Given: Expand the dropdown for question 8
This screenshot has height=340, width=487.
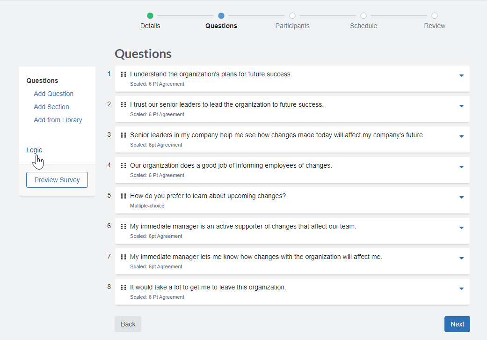Looking at the screenshot, I should pyautogui.click(x=461, y=288).
